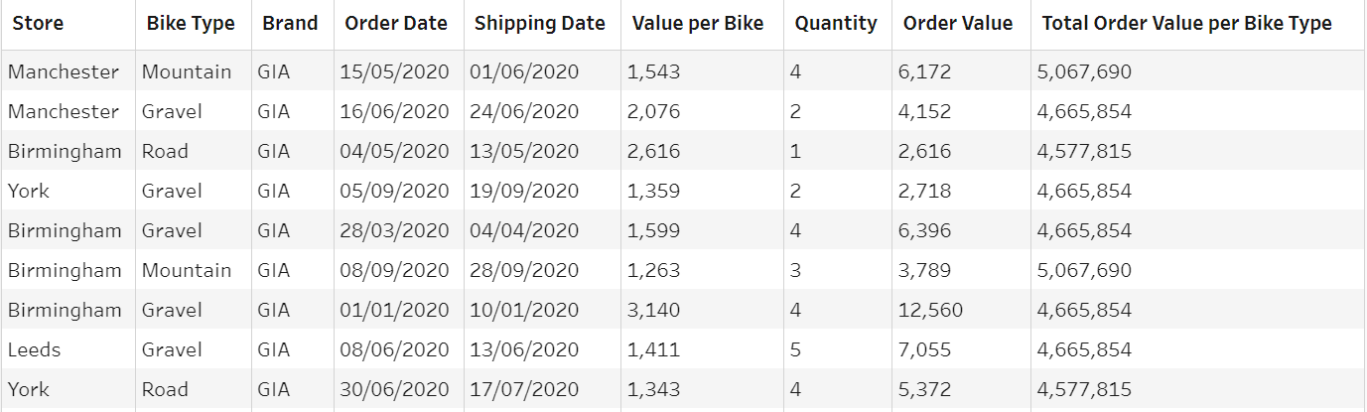Image resolution: width=1367 pixels, height=412 pixels.
Task: Select the Order Value column header
Action: tap(958, 24)
